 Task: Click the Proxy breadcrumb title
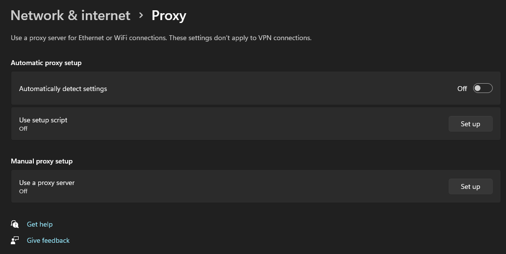(169, 16)
